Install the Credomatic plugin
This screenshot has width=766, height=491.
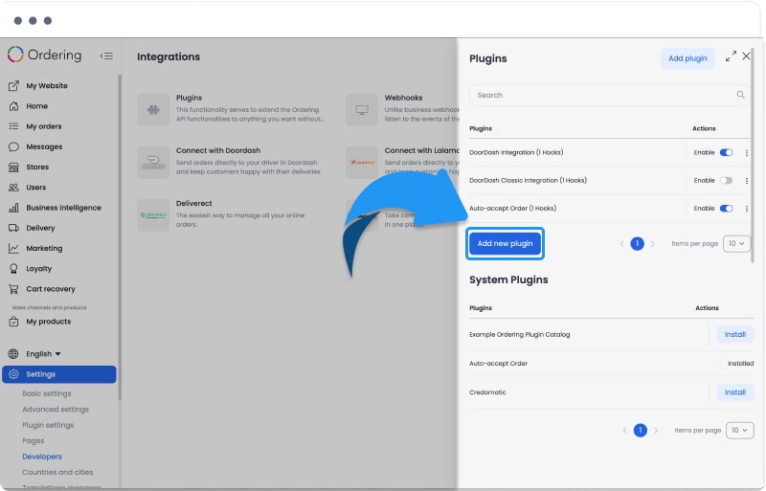pos(734,392)
